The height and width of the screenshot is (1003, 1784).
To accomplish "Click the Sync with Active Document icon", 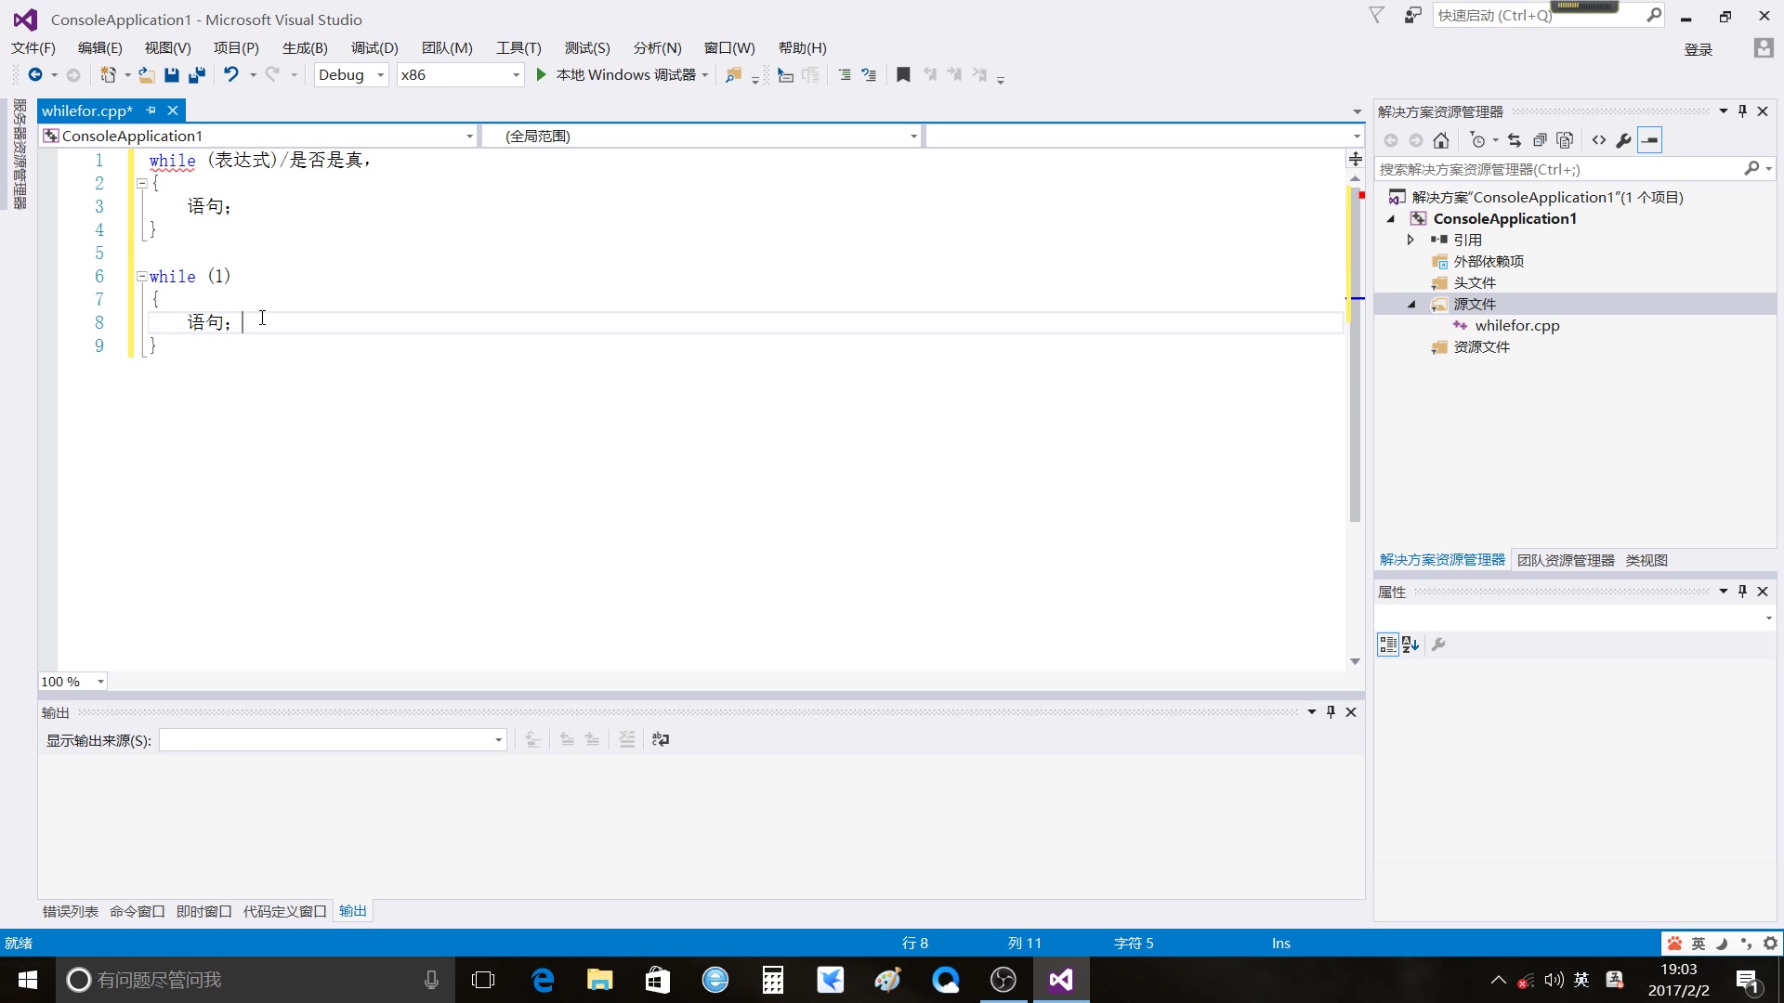I will click(x=1515, y=140).
